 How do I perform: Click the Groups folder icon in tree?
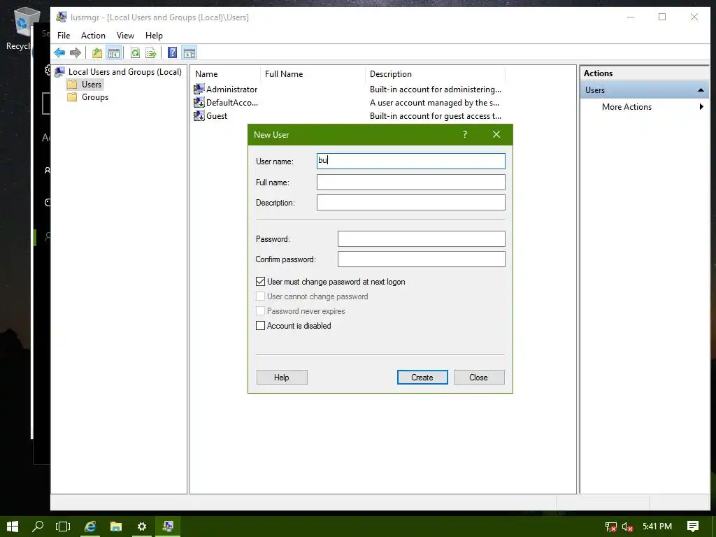(x=72, y=97)
